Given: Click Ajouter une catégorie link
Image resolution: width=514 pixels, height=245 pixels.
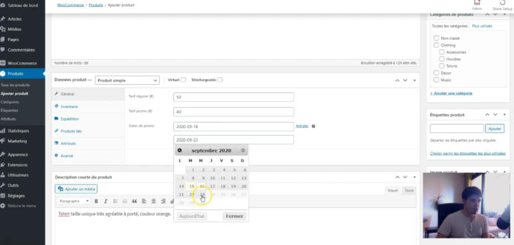Looking at the screenshot, I should pyautogui.click(x=452, y=93).
